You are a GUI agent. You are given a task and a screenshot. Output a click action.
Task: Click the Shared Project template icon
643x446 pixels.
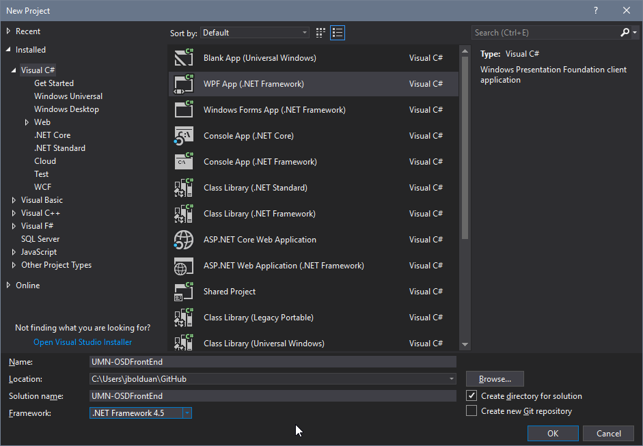[x=184, y=292]
